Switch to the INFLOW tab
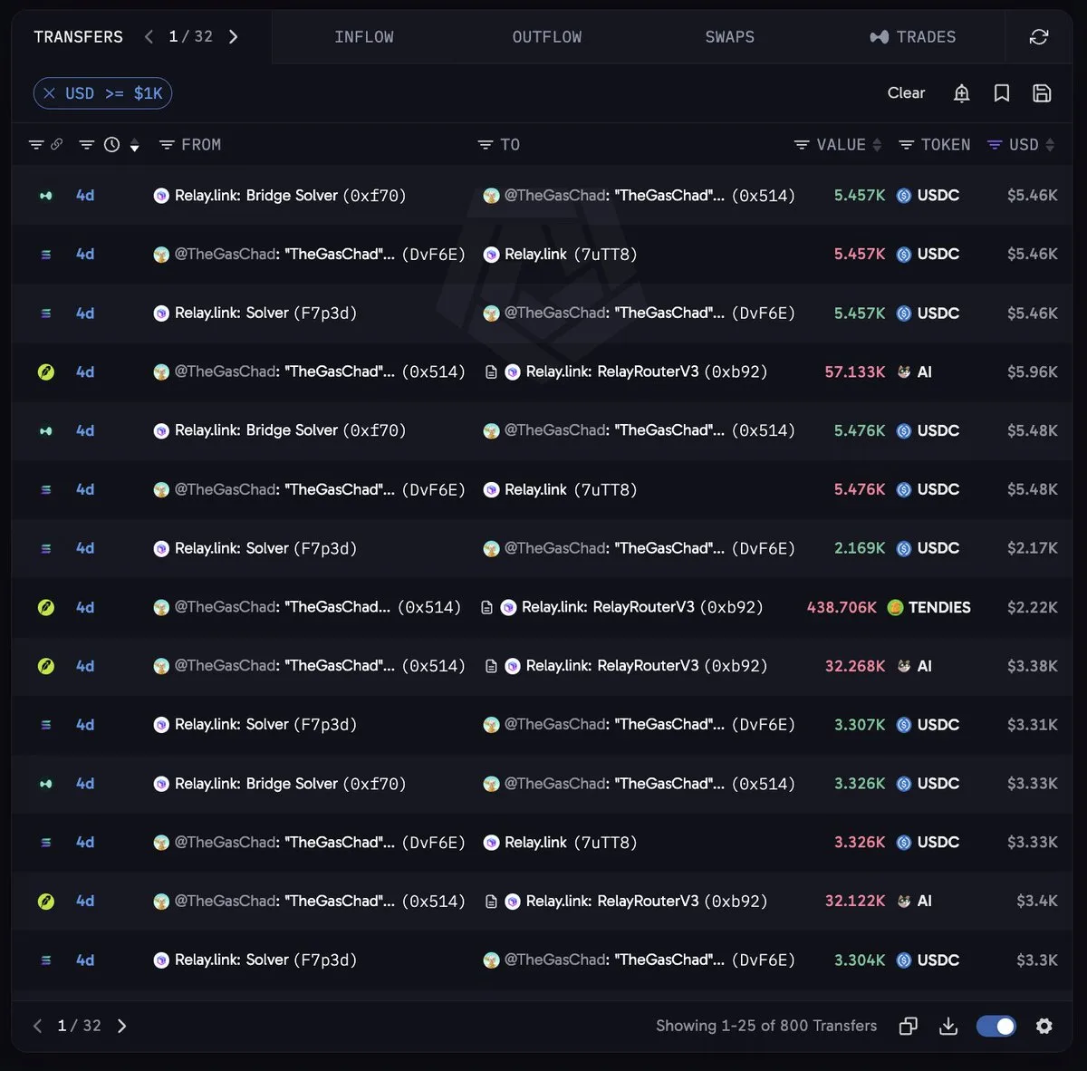1087x1071 pixels. click(364, 37)
